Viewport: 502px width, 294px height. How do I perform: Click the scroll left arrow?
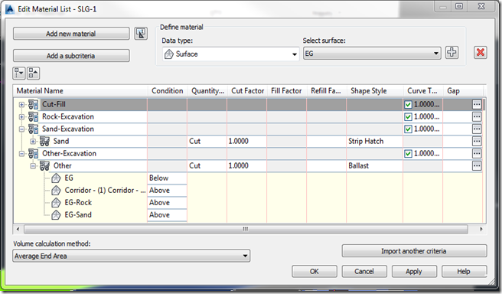(18, 229)
